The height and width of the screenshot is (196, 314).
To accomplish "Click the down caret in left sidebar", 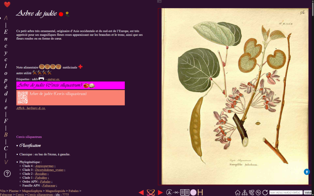I will click(6, 162).
